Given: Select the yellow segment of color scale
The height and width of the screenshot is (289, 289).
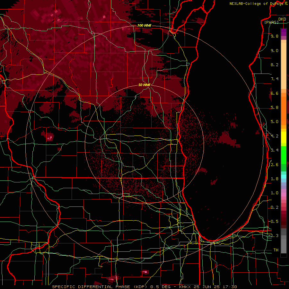Looking at the screenshot, I should (x=284, y=137).
